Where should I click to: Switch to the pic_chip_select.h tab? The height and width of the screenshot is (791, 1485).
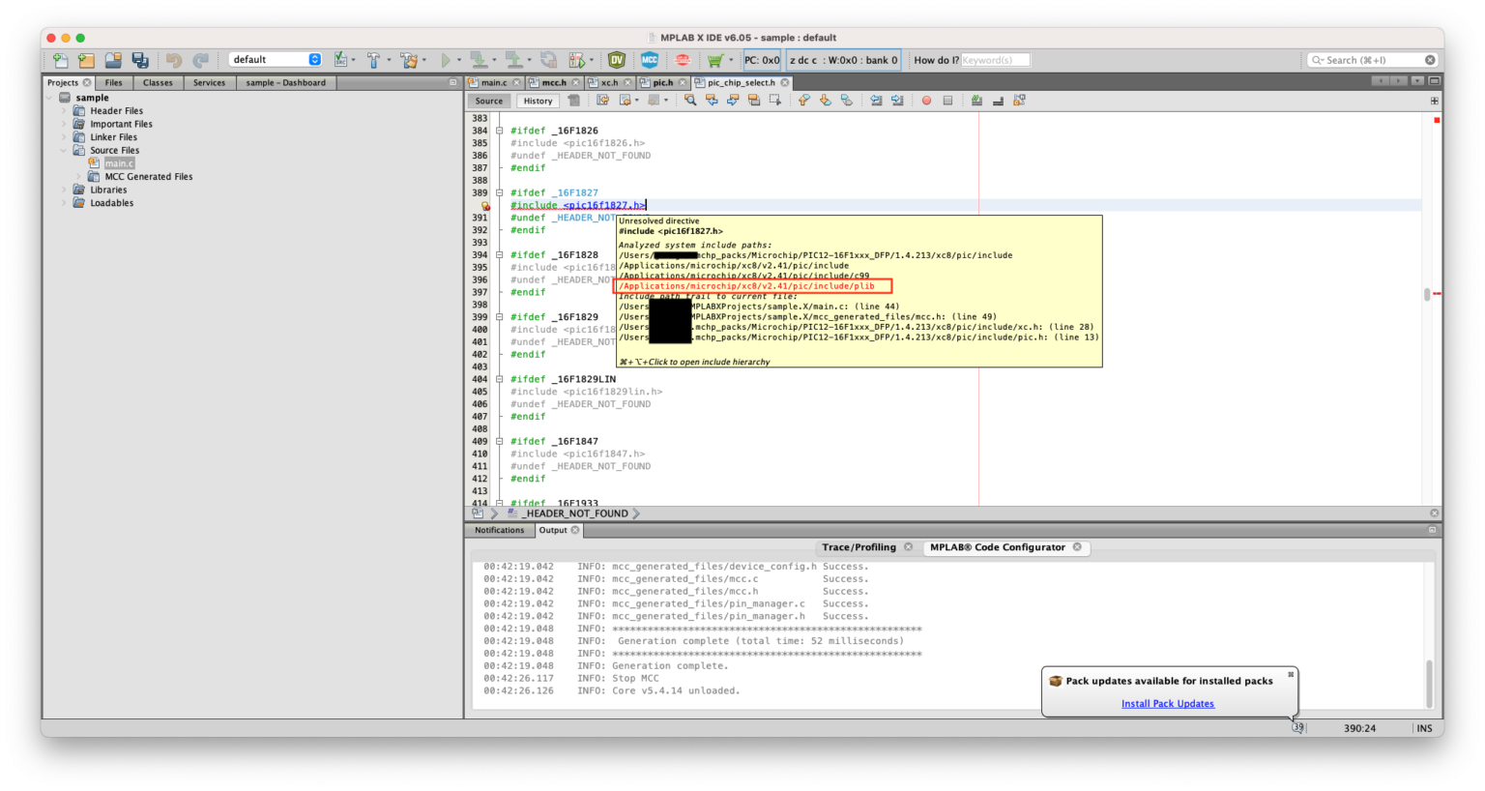(741, 82)
